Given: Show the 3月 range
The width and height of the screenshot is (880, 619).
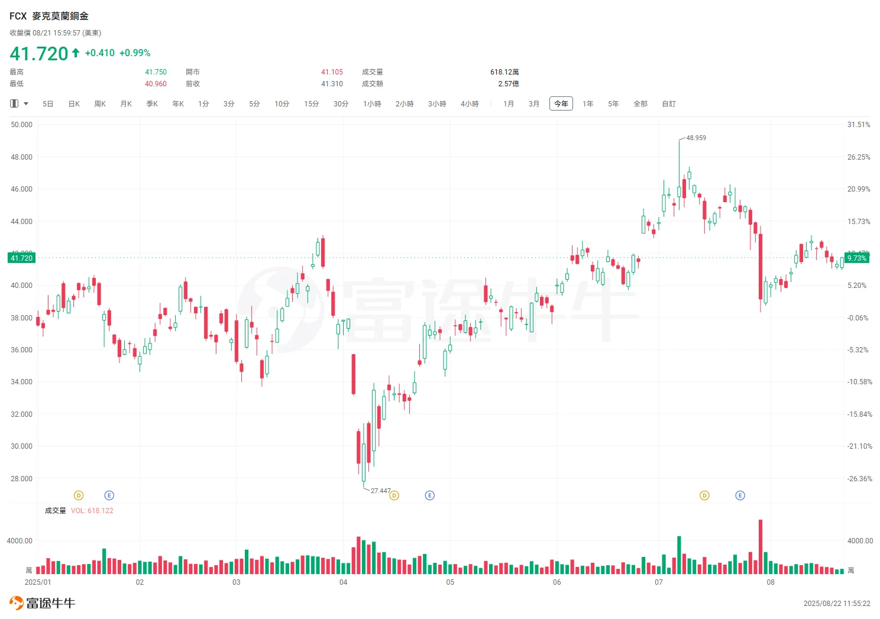Looking at the screenshot, I should [534, 103].
